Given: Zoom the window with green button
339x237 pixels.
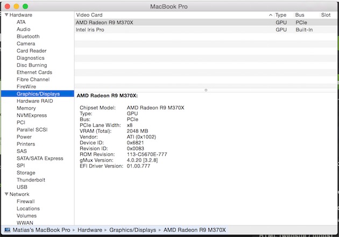Looking at the screenshot, I should click(25, 6).
